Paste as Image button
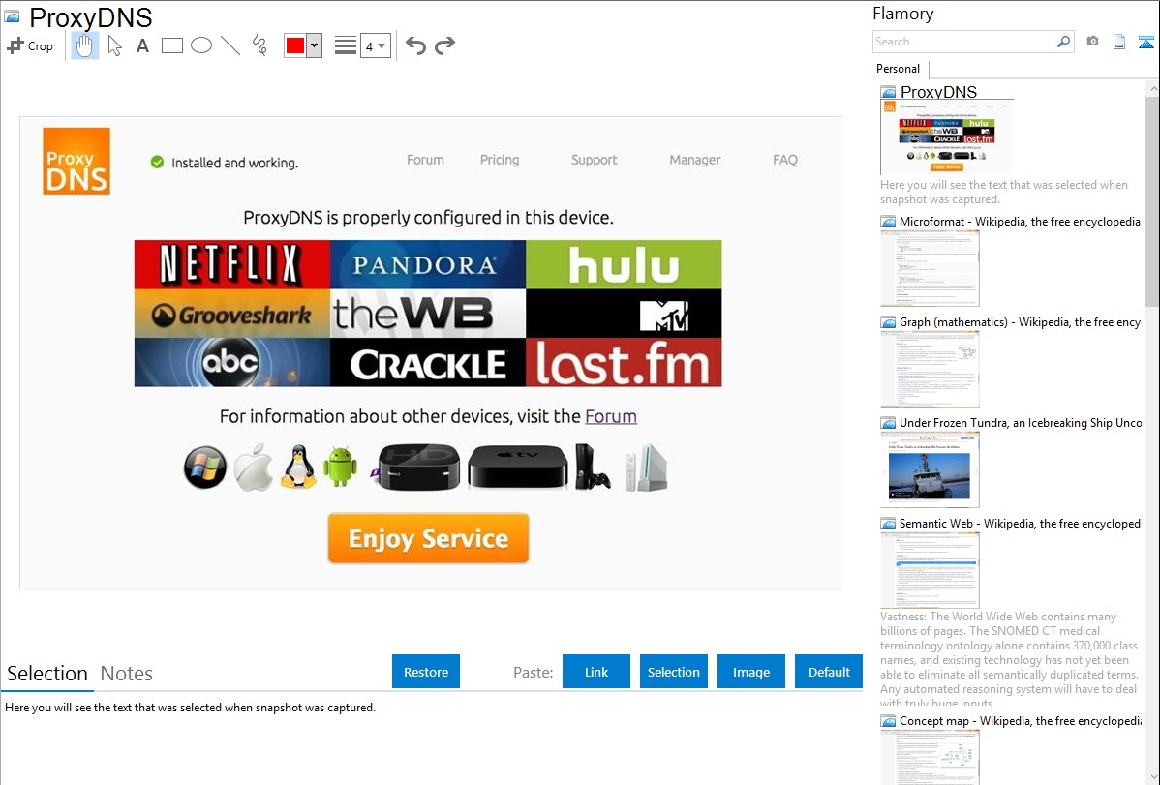Image resolution: width=1160 pixels, height=785 pixels. pyautogui.click(x=750, y=672)
